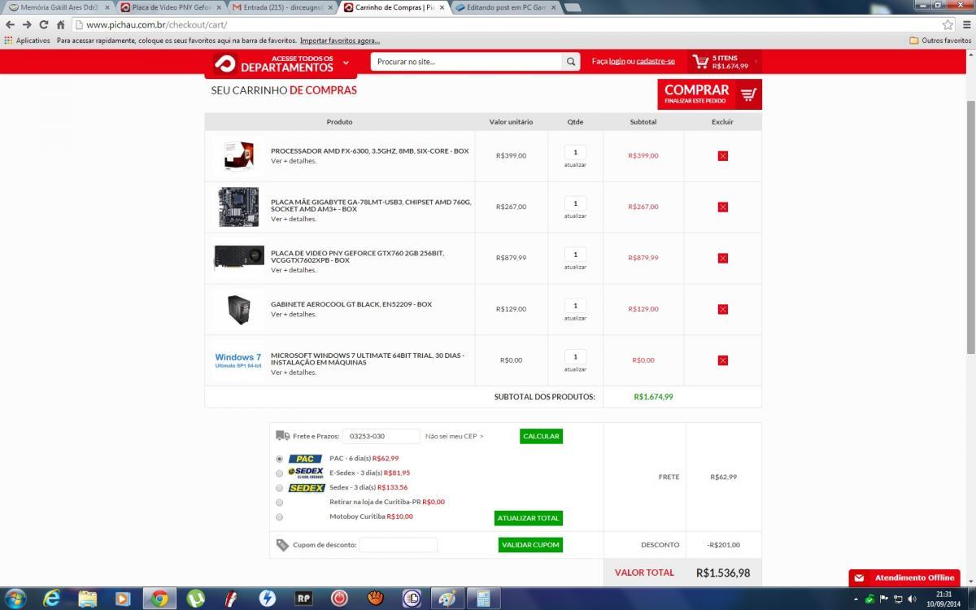Click Importar favoritos agora link

click(x=340, y=40)
